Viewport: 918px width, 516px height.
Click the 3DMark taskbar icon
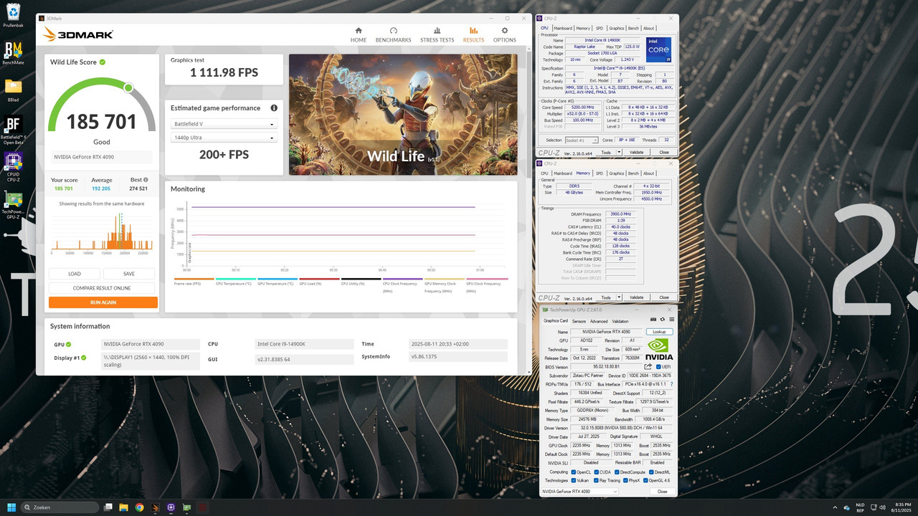tap(155, 507)
